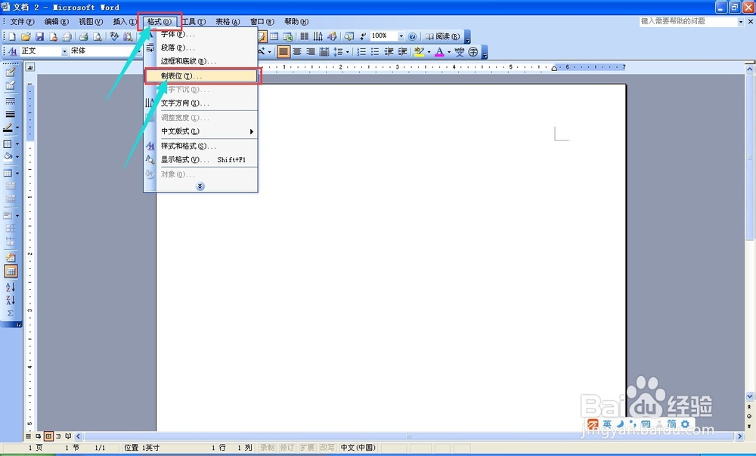Open the outside border dropdown arrow
This screenshot has height=456, width=756.
pos(18,144)
